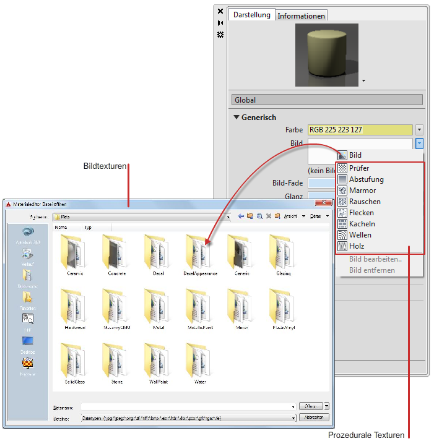
Task: Select Kacheln texture option
Action: point(380,224)
